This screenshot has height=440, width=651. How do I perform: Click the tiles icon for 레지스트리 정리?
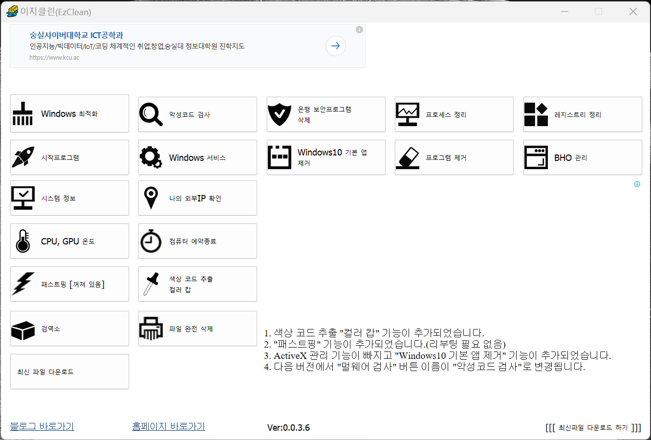click(536, 114)
